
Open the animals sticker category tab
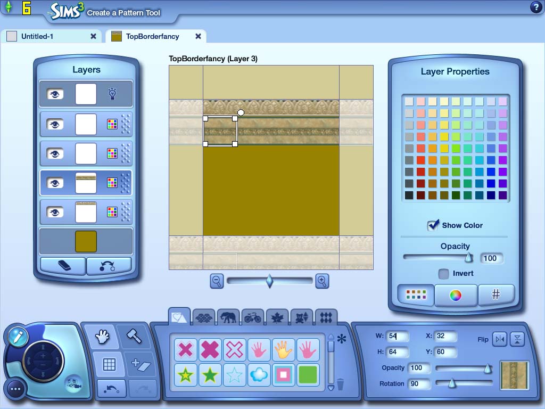pos(228,317)
